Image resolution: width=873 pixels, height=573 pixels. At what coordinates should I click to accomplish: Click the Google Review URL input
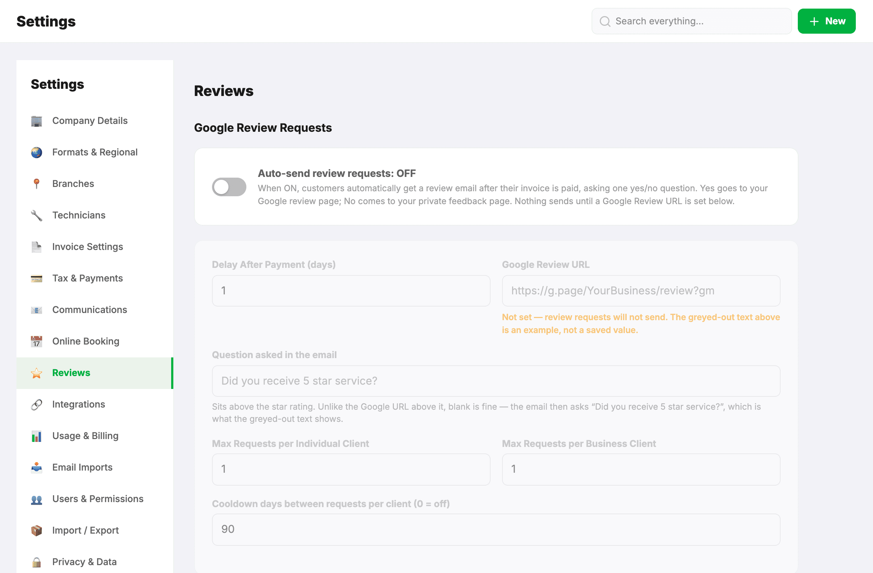[x=641, y=291]
